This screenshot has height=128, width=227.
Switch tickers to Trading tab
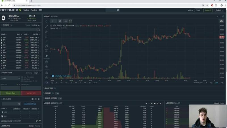point(28,25)
